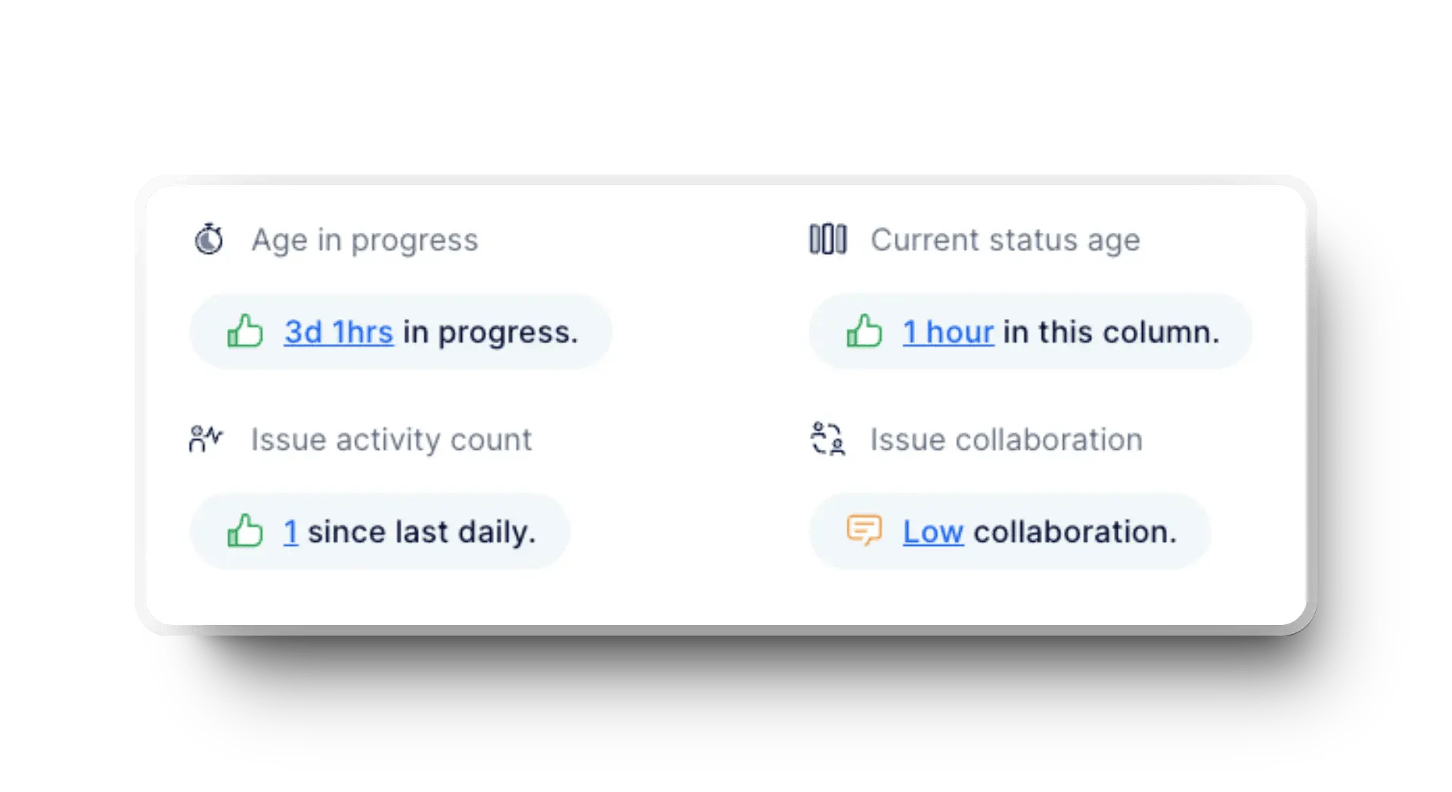Click the collaboration icon next to Issue collaboration
Viewport: 1452px width, 792px height.
(x=828, y=438)
